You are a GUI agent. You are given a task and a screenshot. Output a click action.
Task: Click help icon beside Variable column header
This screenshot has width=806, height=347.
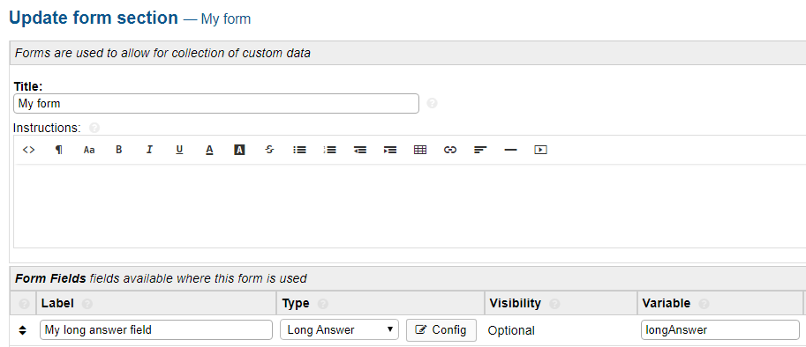click(704, 304)
